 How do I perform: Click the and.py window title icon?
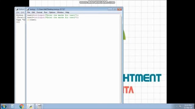(x=28, y=9)
